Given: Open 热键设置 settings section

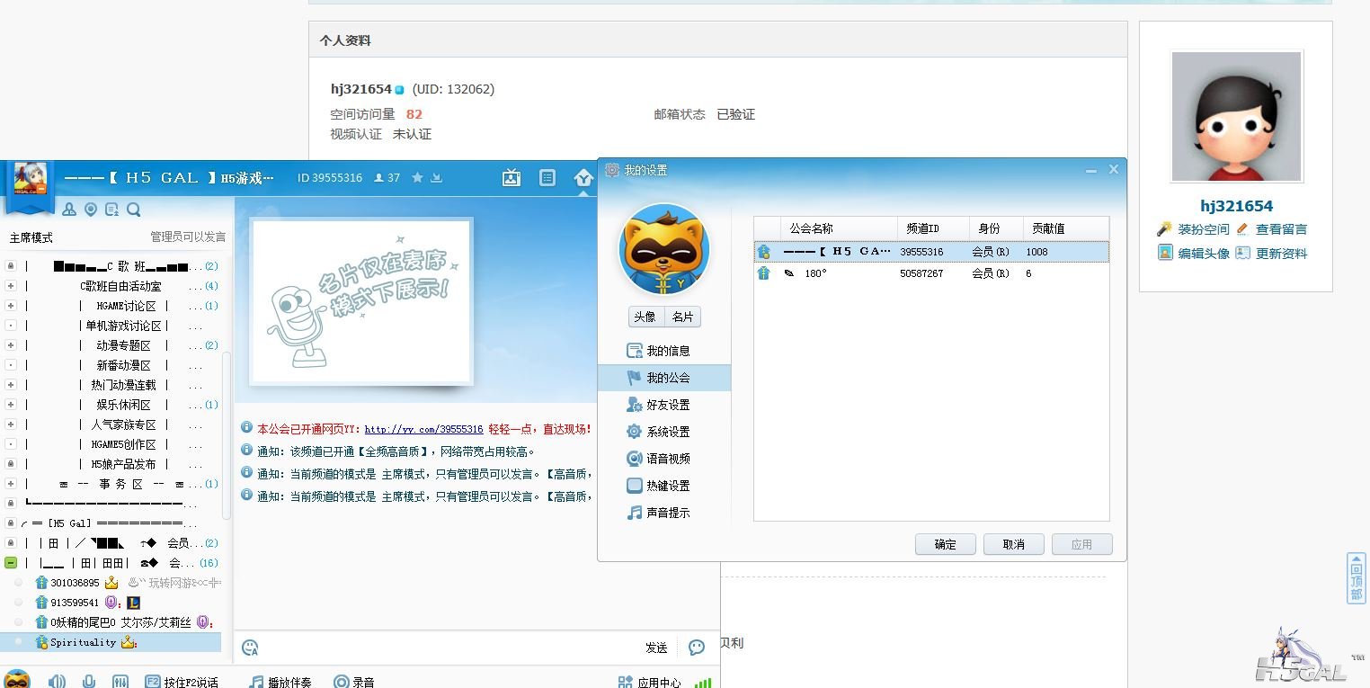Looking at the screenshot, I should coord(664,486).
